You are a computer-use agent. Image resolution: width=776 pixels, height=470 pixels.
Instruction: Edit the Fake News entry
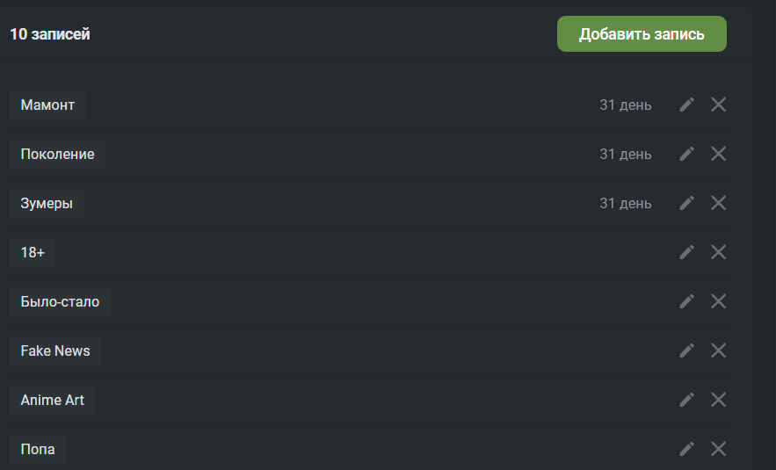pos(686,351)
